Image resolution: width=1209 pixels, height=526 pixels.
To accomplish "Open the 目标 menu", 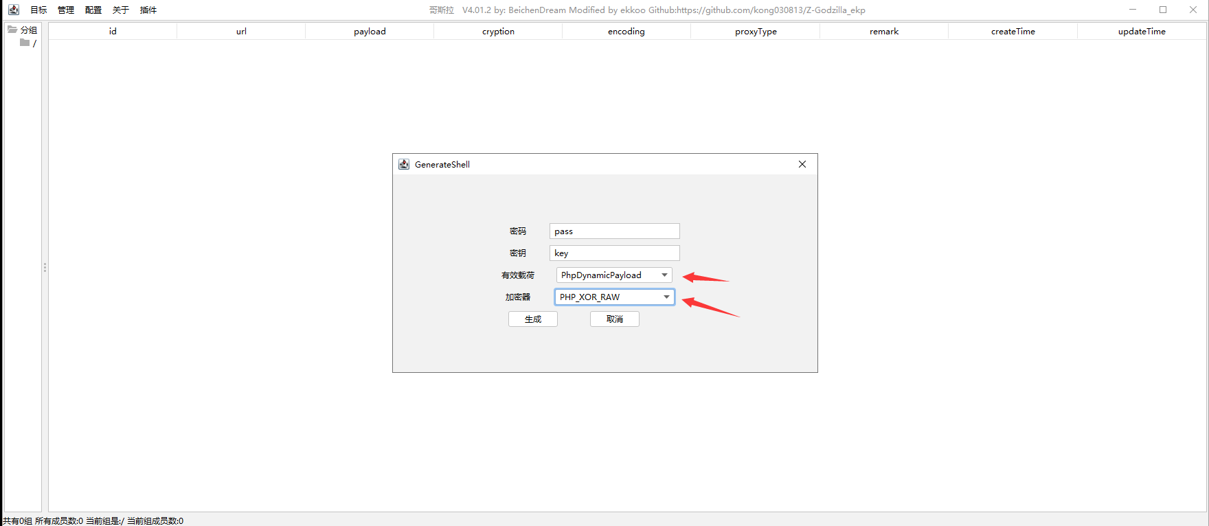I will click(x=38, y=10).
